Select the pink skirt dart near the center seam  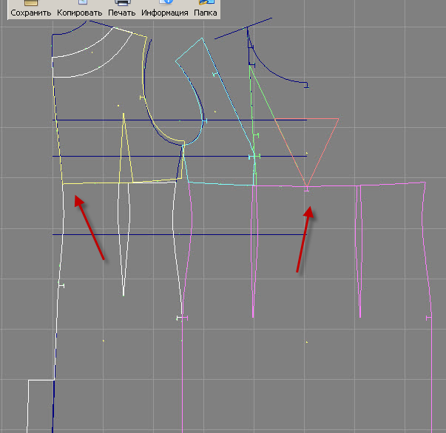tap(254, 251)
